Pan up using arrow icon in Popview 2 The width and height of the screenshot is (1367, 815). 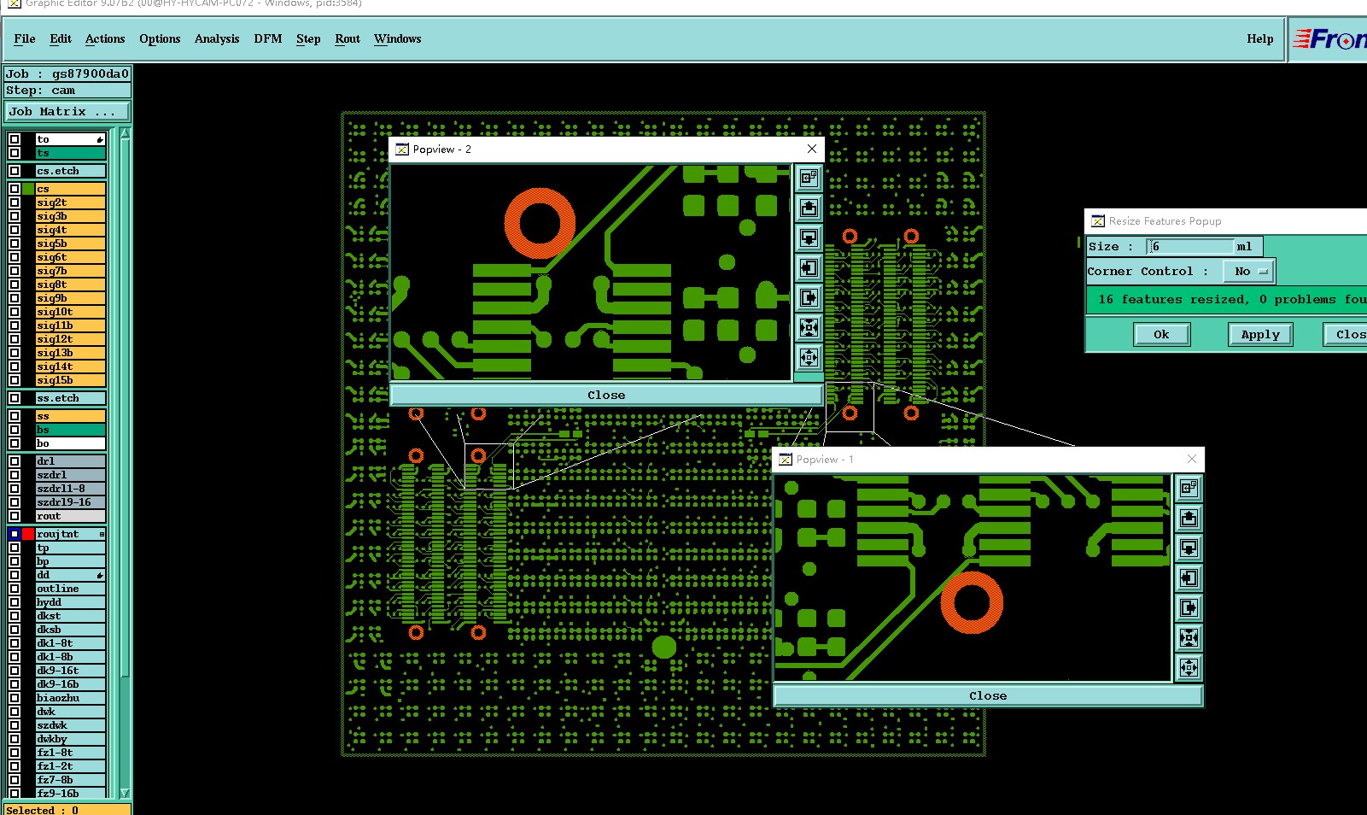(x=809, y=208)
